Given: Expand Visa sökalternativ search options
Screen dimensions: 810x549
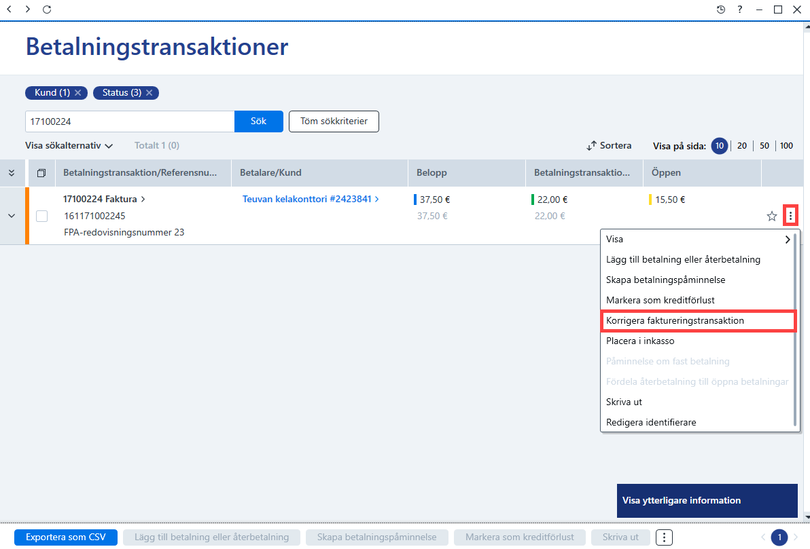Looking at the screenshot, I should pyautogui.click(x=69, y=146).
